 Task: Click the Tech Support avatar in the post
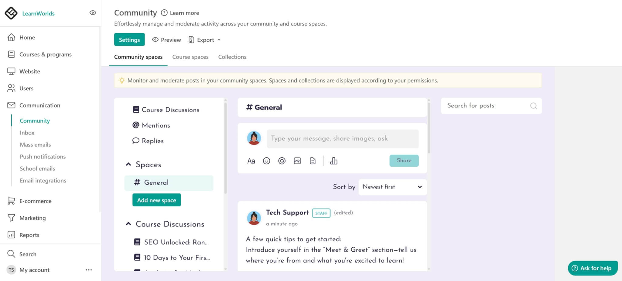pyautogui.click(x=254, y=217)
